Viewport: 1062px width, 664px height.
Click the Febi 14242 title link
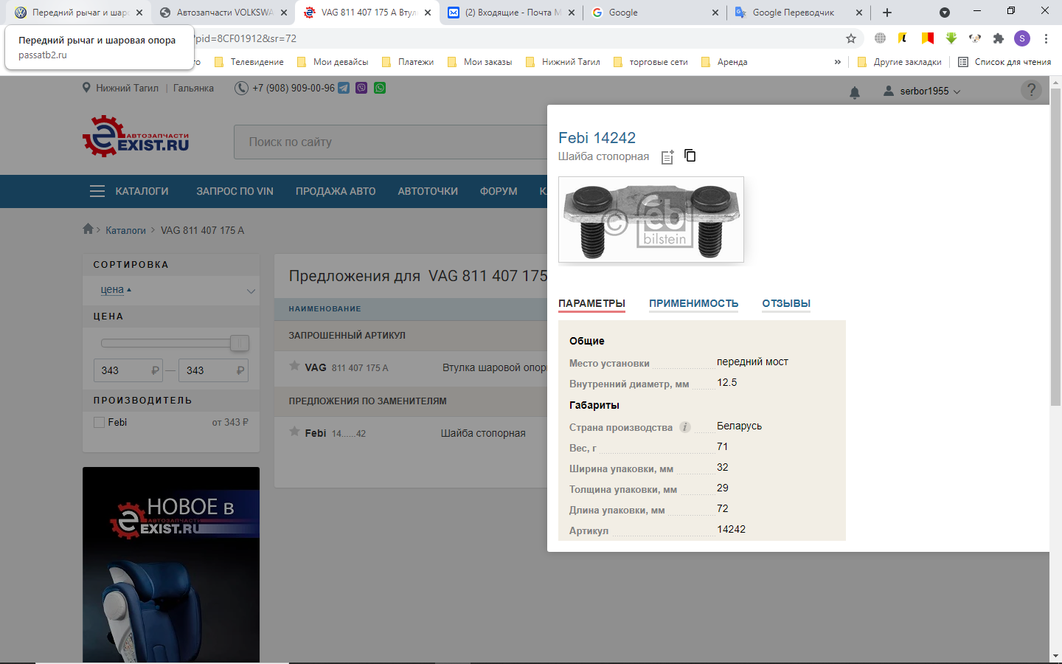point(597,138)
